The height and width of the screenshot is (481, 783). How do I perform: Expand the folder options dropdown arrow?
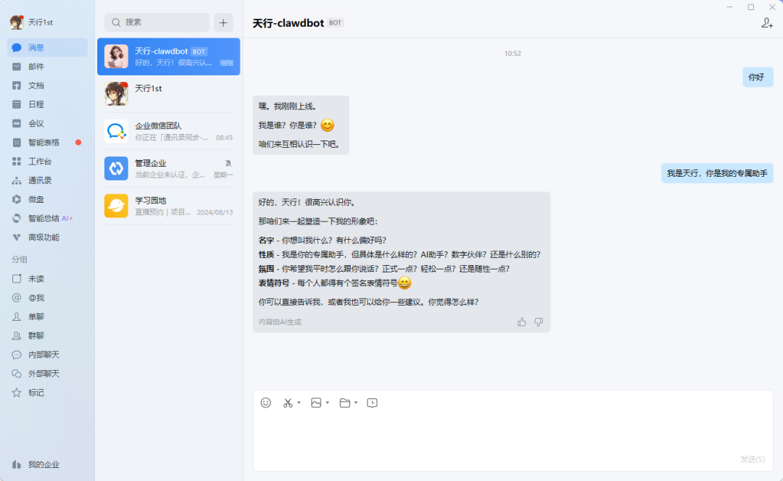[x=356, y=403]
